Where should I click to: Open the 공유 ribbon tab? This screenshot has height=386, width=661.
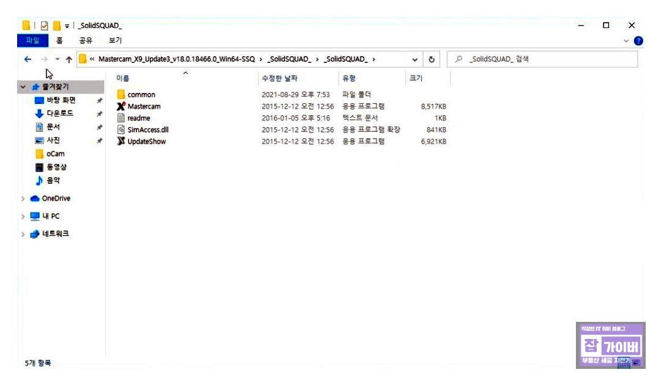point(86,40)
